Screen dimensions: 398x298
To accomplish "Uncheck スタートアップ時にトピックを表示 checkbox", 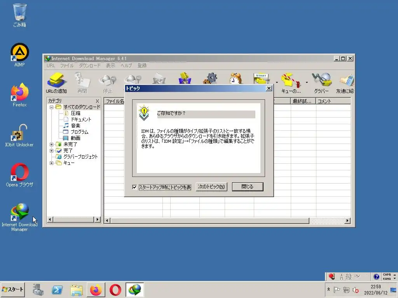I will tap(134, 187).
